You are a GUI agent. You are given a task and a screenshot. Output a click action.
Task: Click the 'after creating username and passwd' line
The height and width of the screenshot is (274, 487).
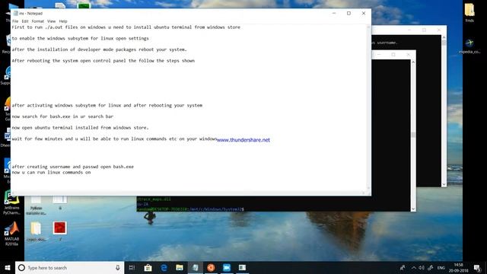(x=73, y=167)
